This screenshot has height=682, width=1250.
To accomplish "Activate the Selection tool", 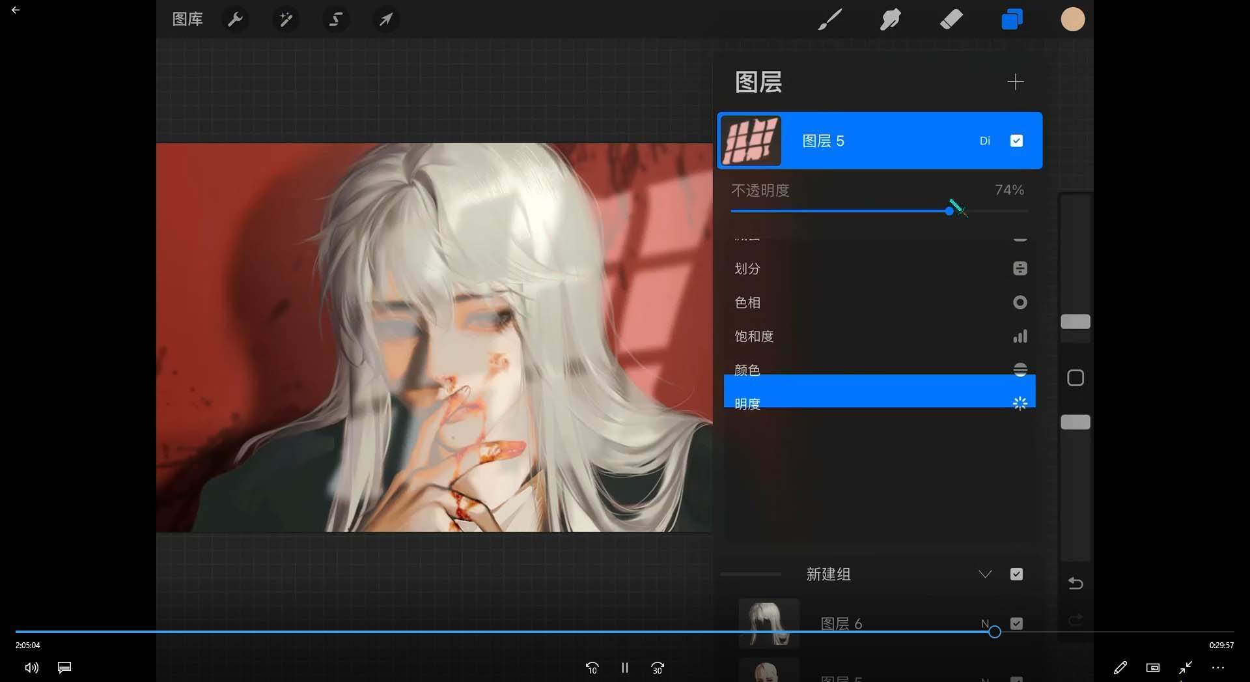I will pos(335,19).
